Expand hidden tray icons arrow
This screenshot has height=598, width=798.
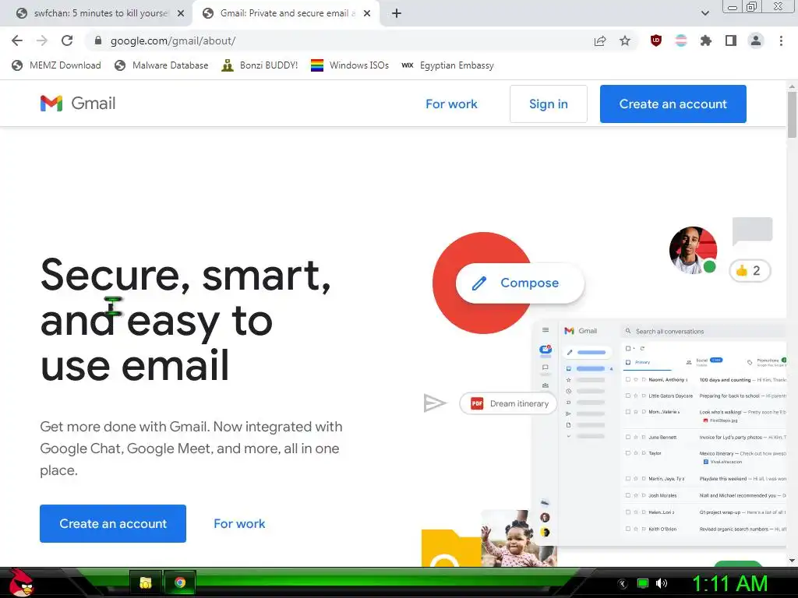(x=623, y=583)
